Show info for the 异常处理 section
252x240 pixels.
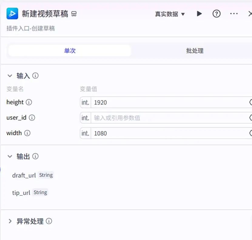pos(49,221)
